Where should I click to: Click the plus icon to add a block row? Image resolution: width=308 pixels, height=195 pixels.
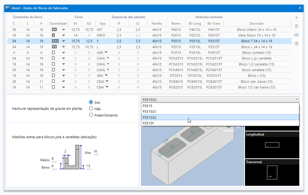296,18
